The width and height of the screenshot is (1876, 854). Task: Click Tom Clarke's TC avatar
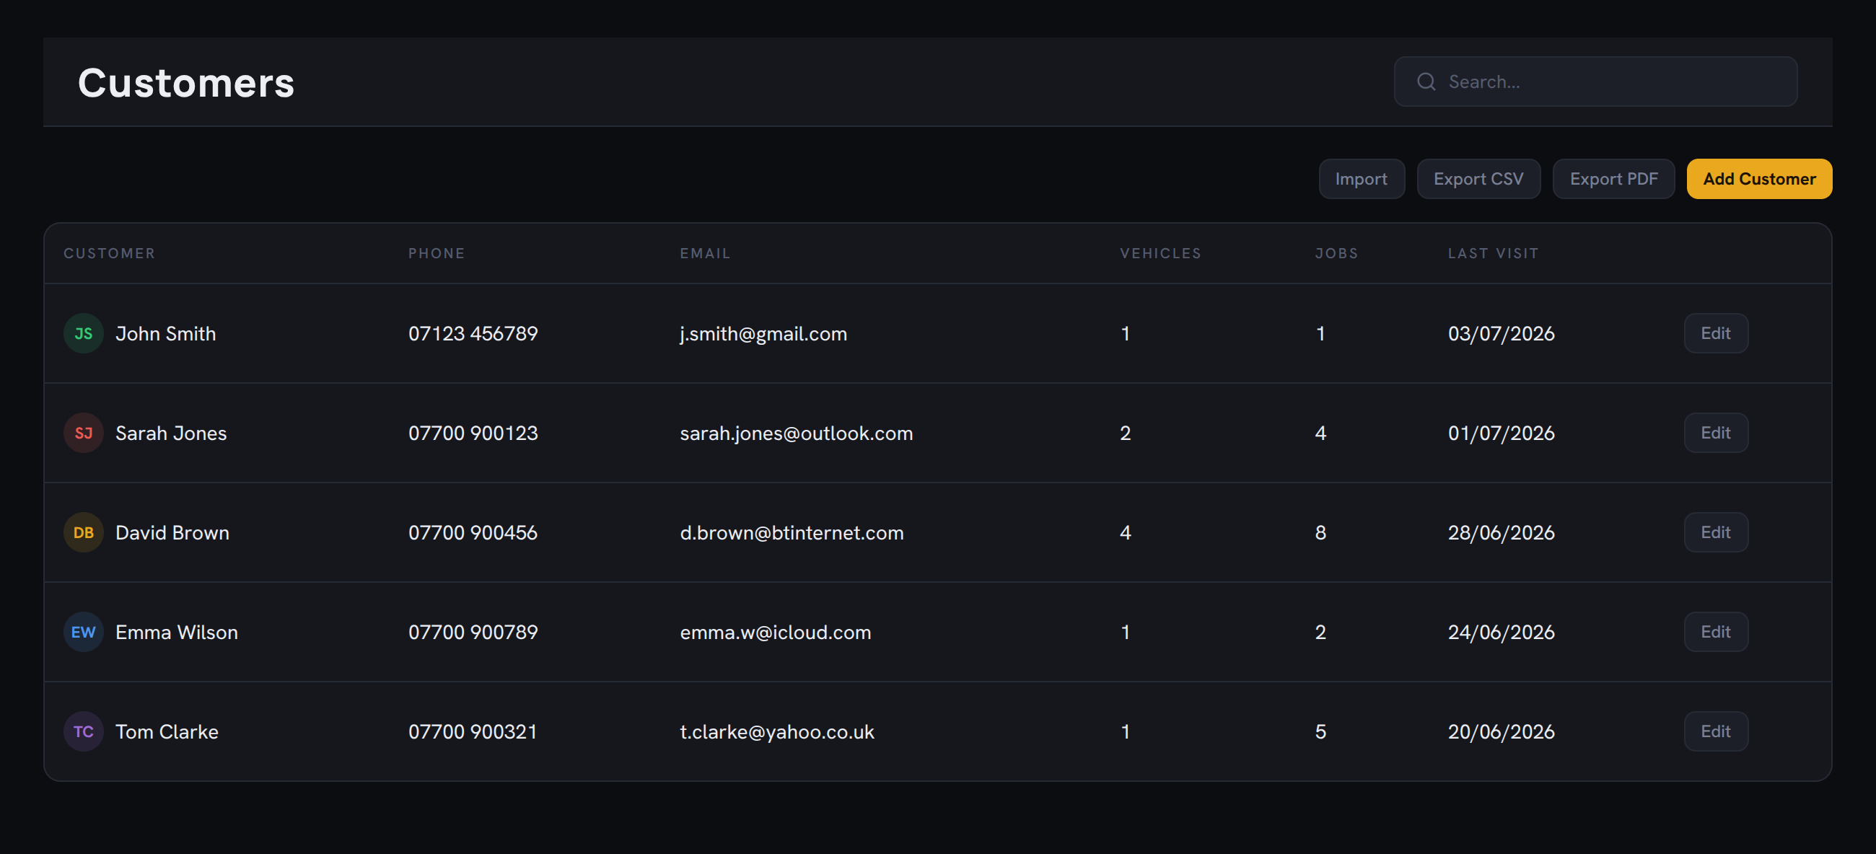point(83,731)
